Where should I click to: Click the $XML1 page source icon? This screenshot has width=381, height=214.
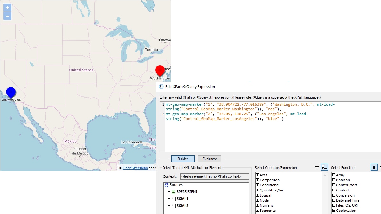(174, 199)
